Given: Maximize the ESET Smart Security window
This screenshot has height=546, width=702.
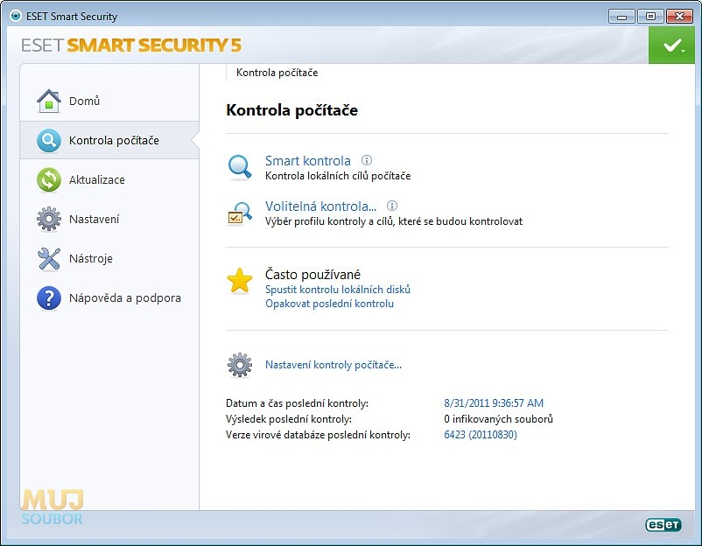Looking at the screenshot, I should [x=650, y=17].
